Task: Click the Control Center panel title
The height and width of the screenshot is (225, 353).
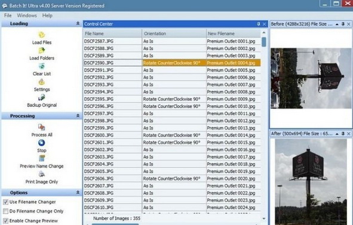Action: tap(99, 24)
